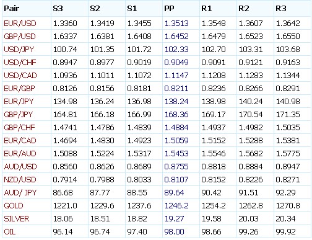Select the Pair column header
The image size is (312, 240).
12,9
